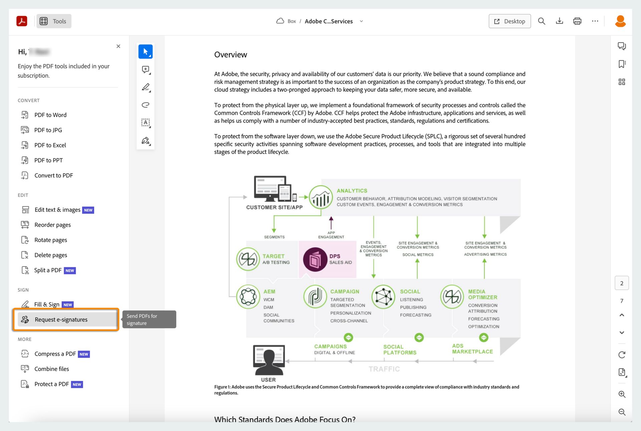
Task: Click PDF to Word convert option
Action: coord(50,114)
